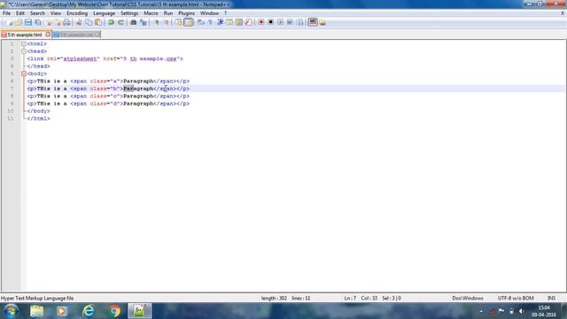This screenshot has width=567, height=319.
Task: Open the View menu
Action: click(x=55, y=13)
